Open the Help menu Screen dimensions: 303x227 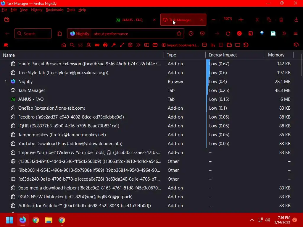pos(82,10)
